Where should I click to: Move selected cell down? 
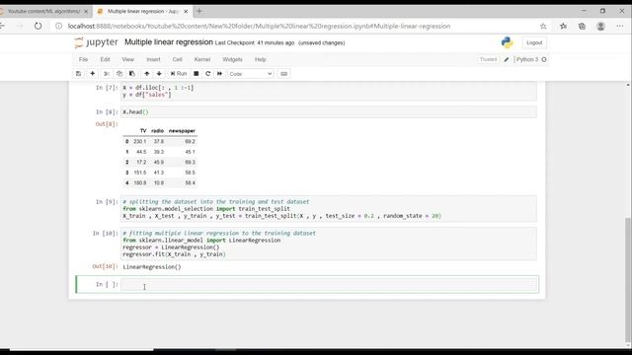tap(159, 74)
